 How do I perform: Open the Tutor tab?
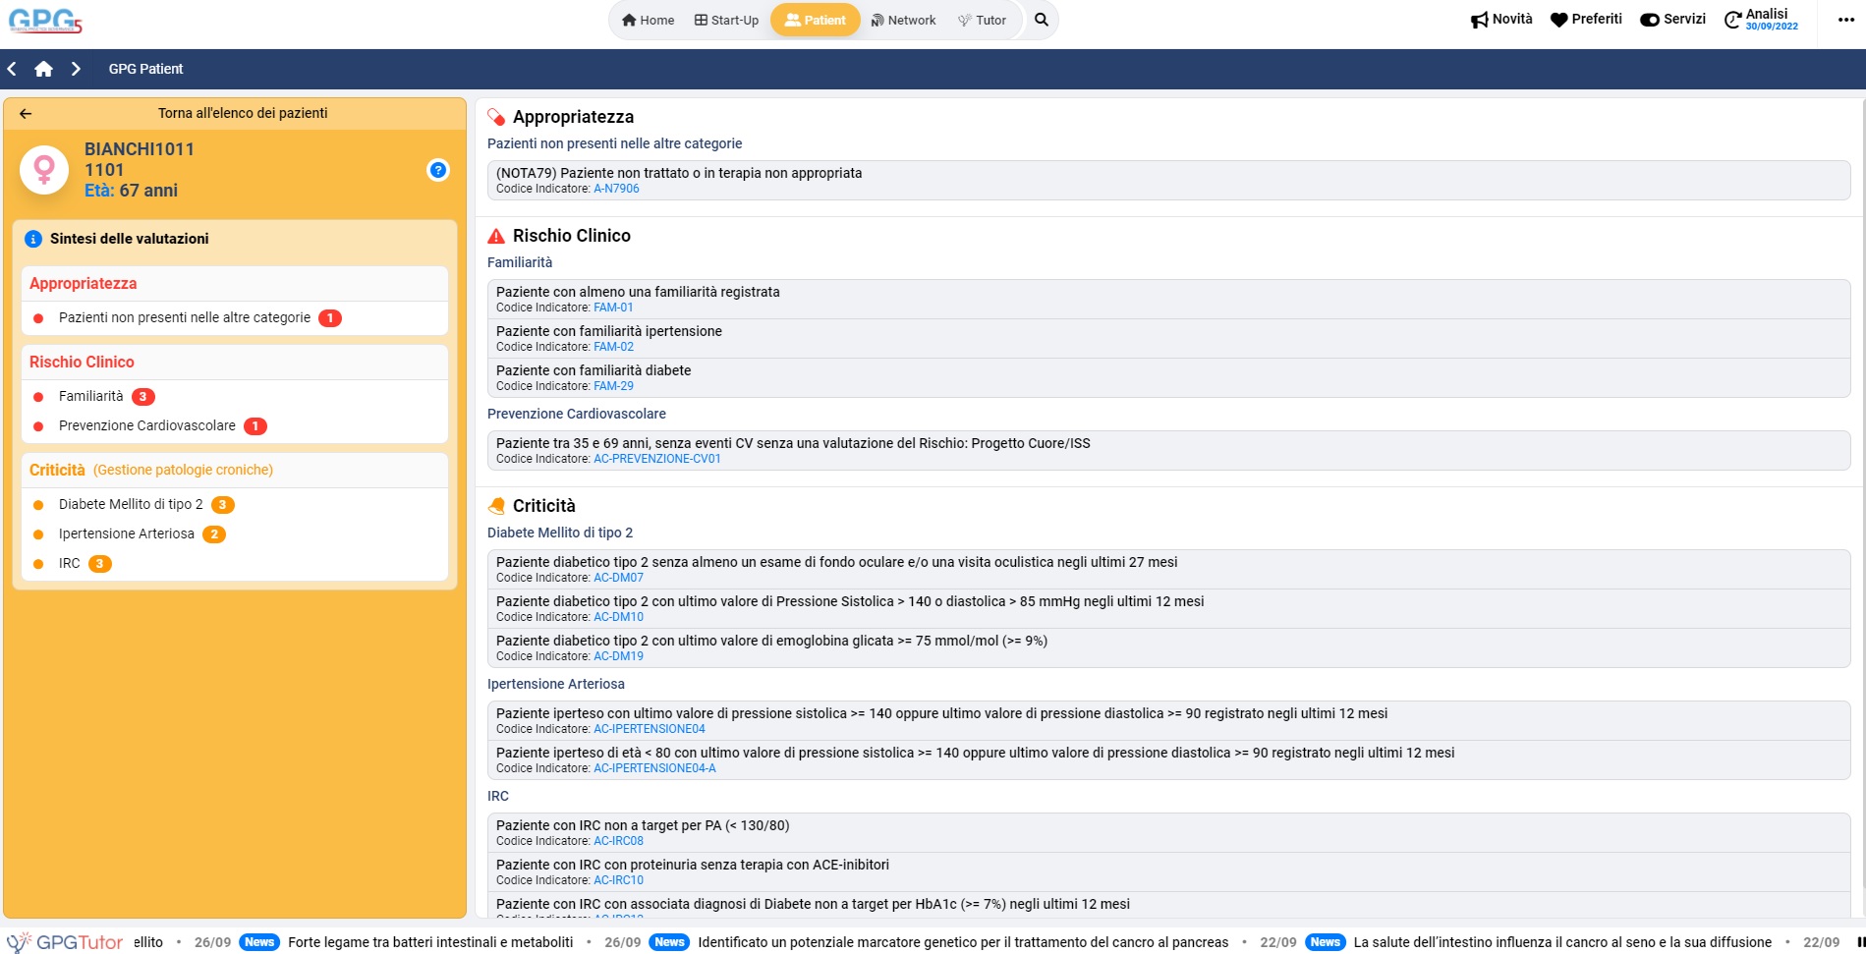point(982,20)
